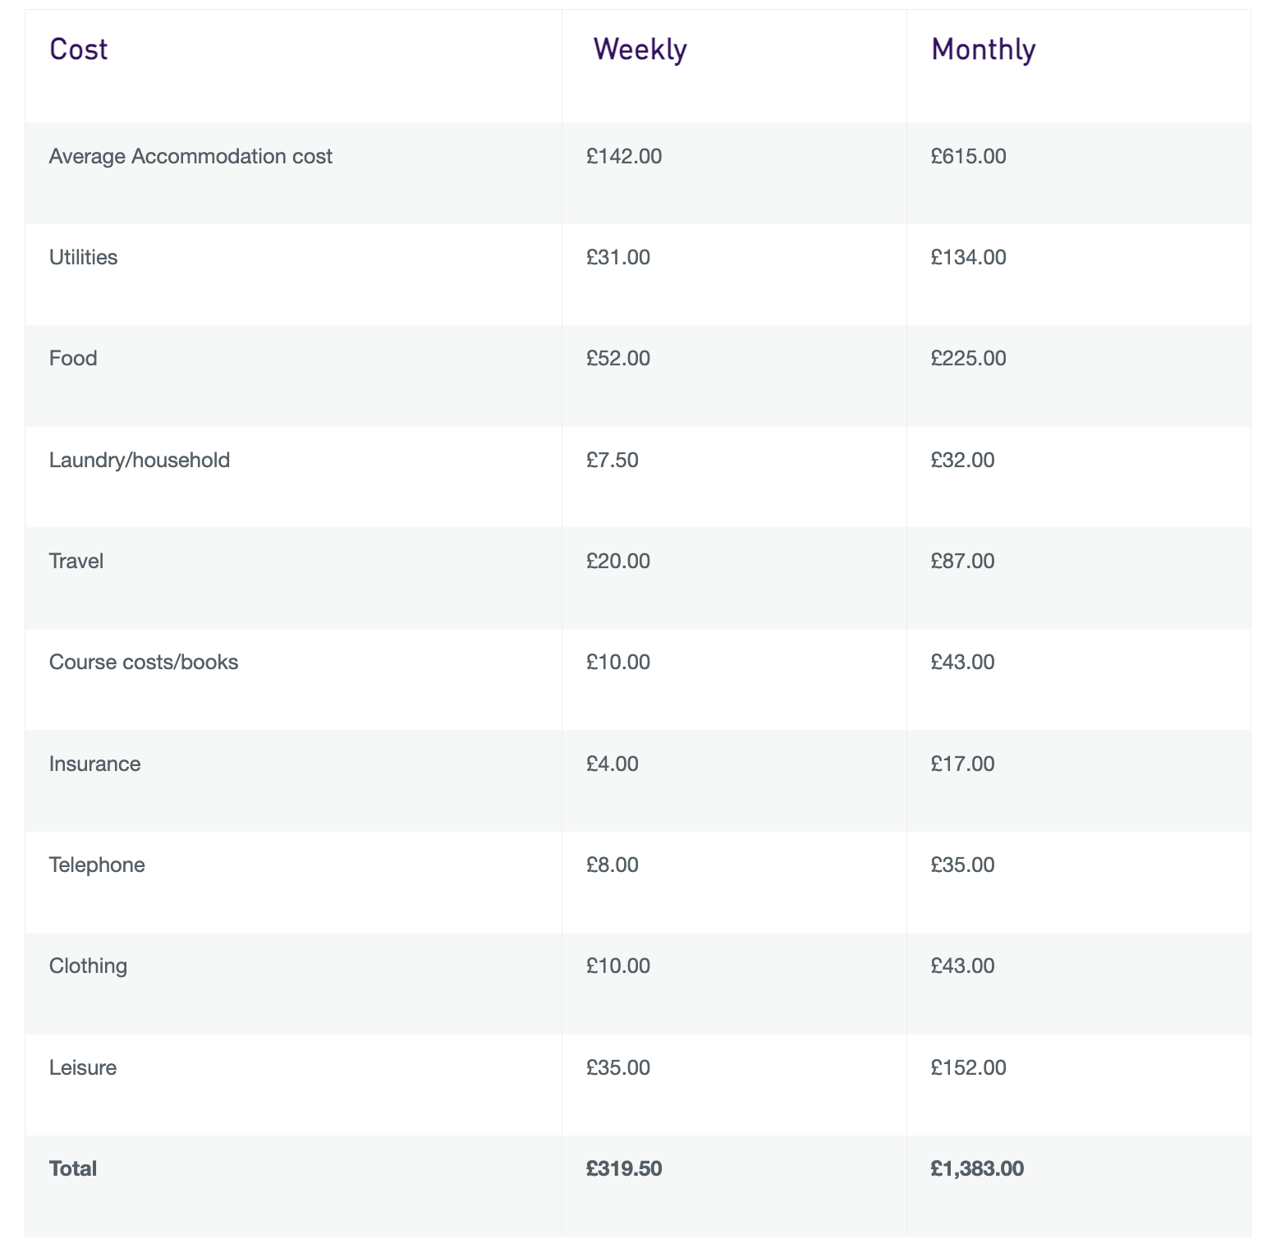Image resolution: width=1271 pixels, height=1248 pixels.
Task: Select the Travel row label
Action: 76,561
